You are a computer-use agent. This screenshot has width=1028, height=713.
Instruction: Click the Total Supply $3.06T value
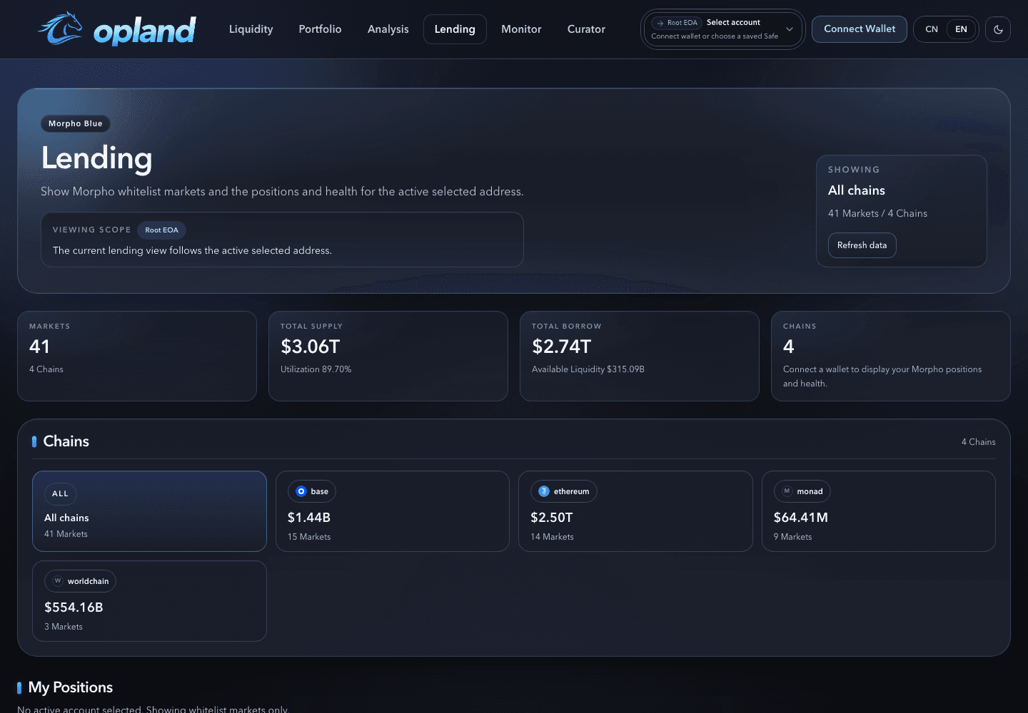pos(311,347)
